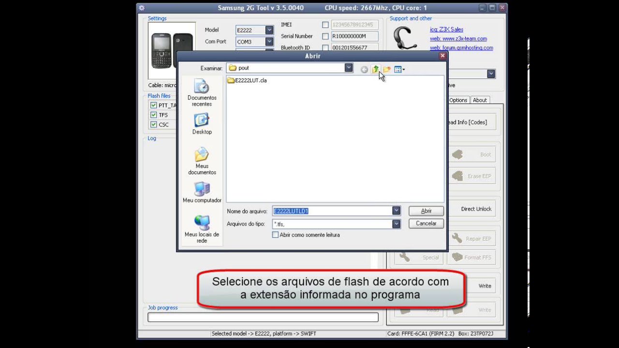Select the E2222LUT.cla folder
Image resolution: width=619 pixels, height=348 pixels.
pyautogui.click(x=247, y=80)
